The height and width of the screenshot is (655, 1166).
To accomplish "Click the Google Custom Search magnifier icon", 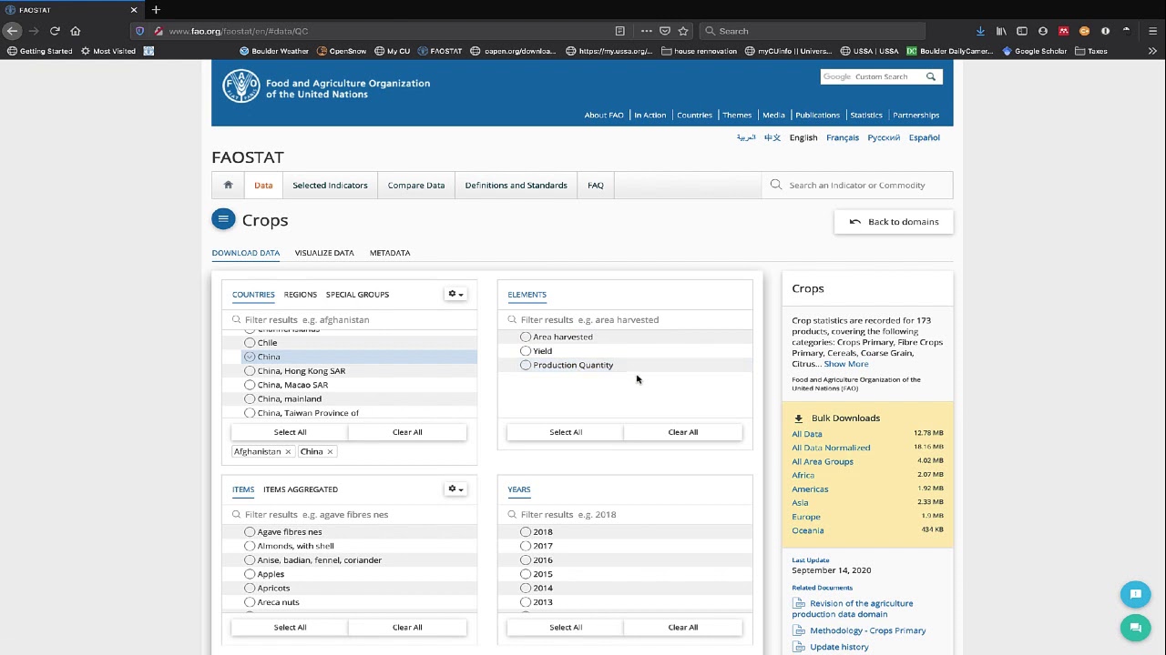I will pyautogui.click(x=931, y=76).
